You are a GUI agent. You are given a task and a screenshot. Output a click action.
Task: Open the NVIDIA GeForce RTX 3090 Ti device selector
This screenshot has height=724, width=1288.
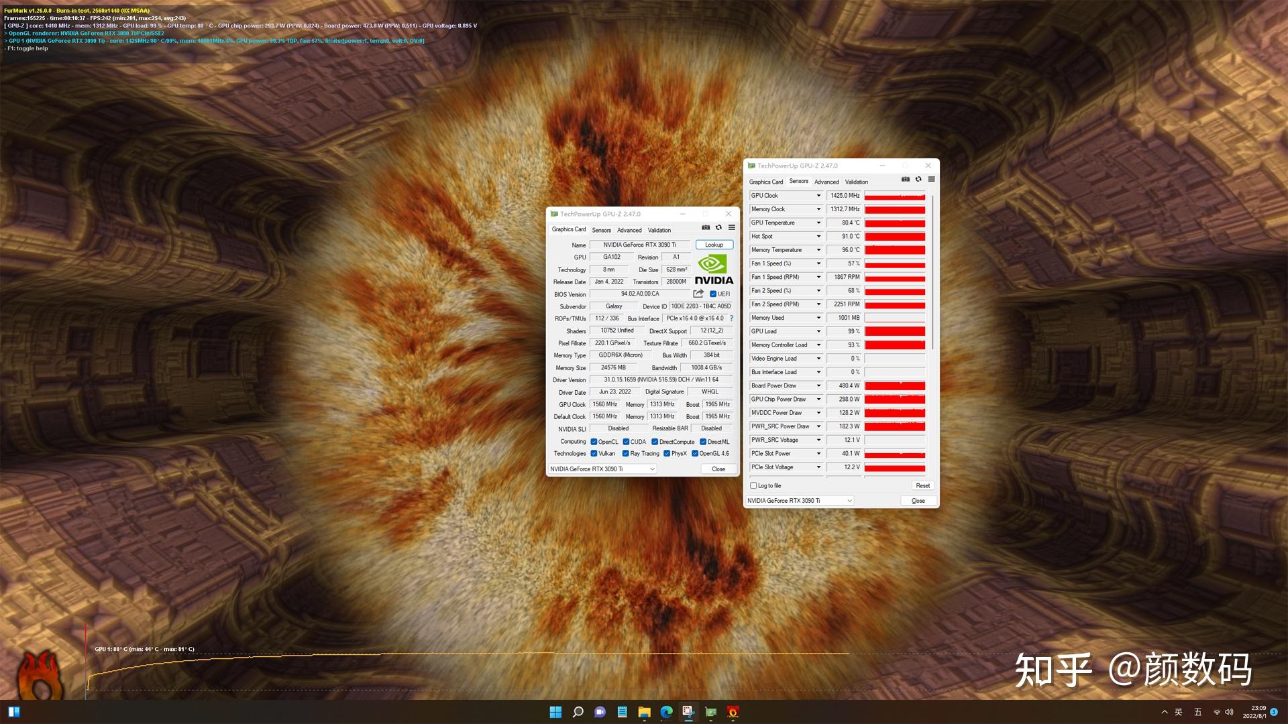click(x=602, y=469)
